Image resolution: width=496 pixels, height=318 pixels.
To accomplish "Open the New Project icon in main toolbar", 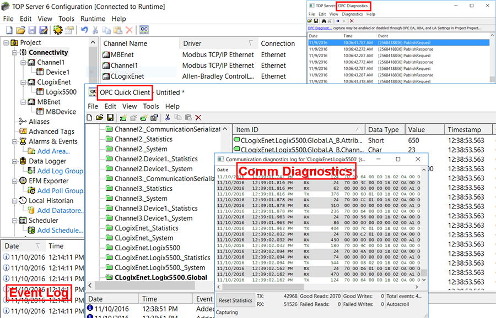I will 8,30.
